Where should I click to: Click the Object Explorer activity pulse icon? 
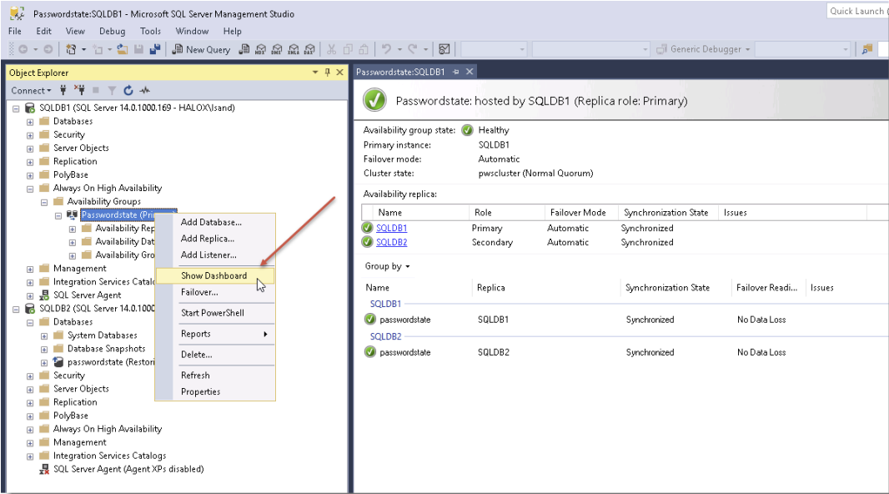pyautogui.click(x=145, y=90)
